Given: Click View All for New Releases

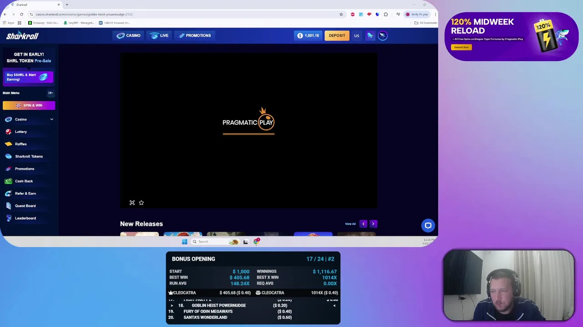Looking at the screenshot, I should (x=350, y=224).
